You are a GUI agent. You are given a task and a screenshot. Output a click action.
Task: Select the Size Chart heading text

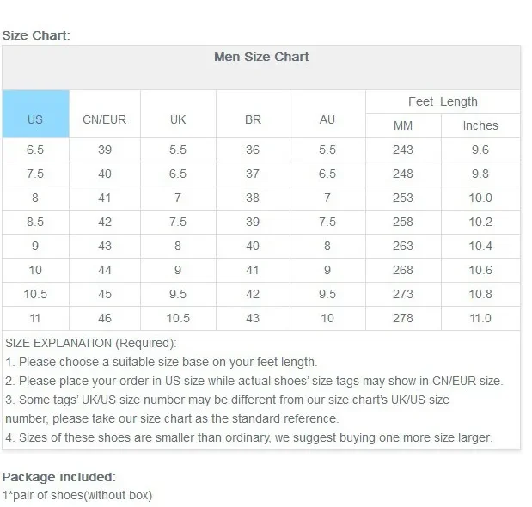click(x=36, y=35)
